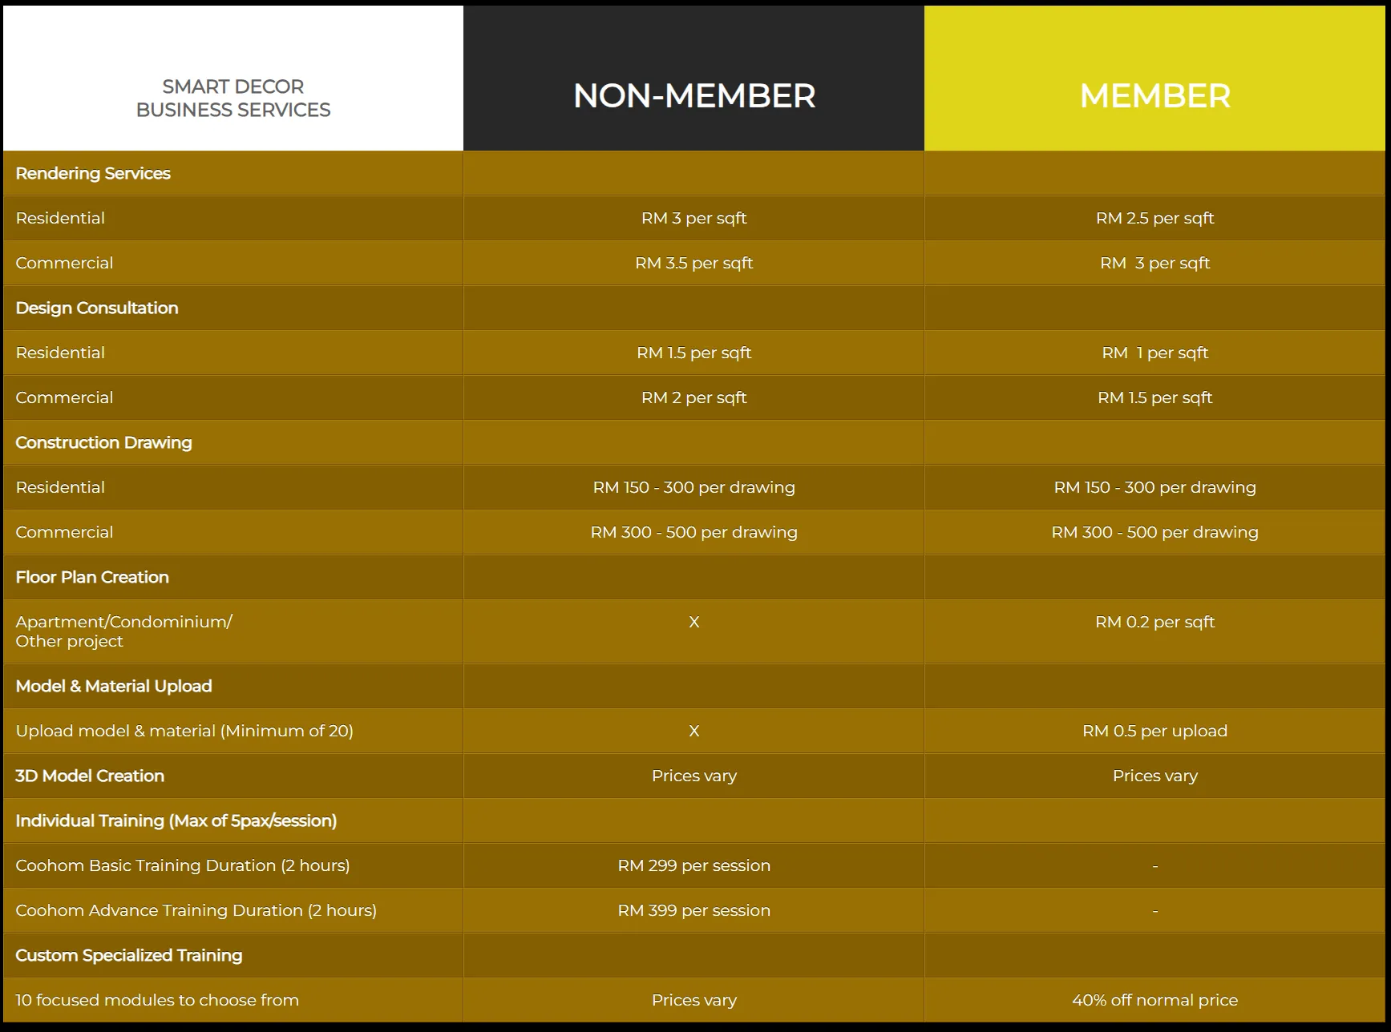Click the 40% off normal price cell
Viewport: 1391px width, 1032px height.
(x=1154, y=1000)
